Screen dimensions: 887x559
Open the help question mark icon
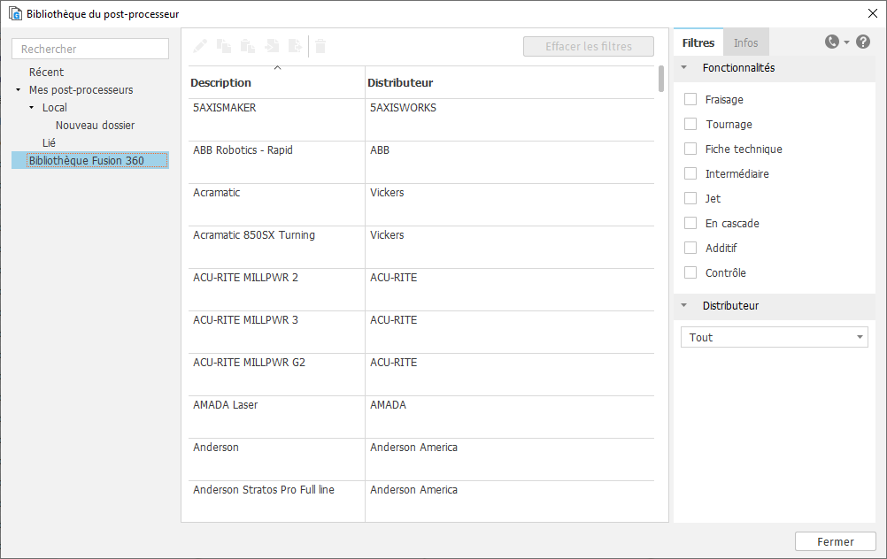pos(863,42)
